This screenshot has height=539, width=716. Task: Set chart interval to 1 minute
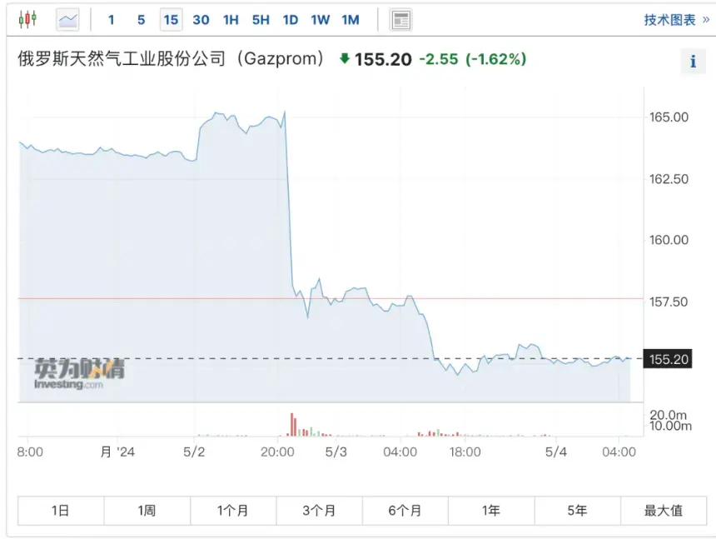[x=112, y=19]
